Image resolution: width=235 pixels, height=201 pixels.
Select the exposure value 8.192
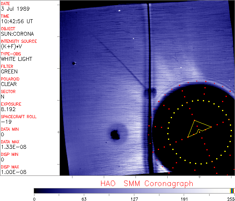(8, 109)
